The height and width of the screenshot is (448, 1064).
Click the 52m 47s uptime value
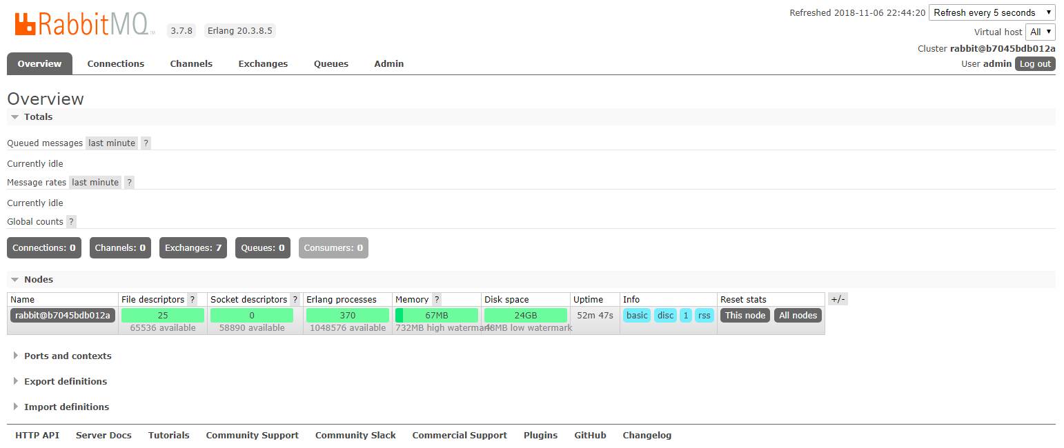pyautogui.click(x=595, y=316)
